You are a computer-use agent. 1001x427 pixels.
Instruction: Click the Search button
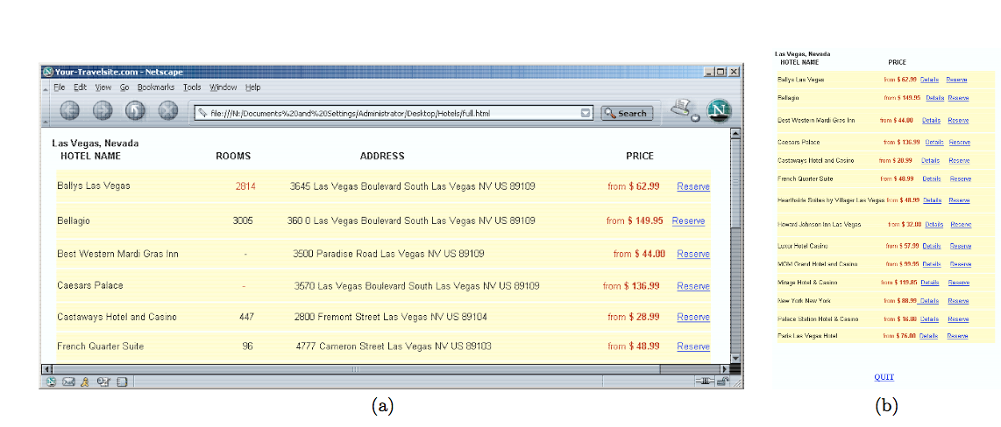[627, 114]
